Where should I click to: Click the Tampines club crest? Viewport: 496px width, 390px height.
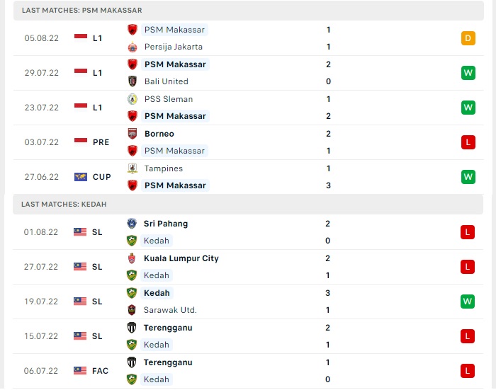[133, 168]
